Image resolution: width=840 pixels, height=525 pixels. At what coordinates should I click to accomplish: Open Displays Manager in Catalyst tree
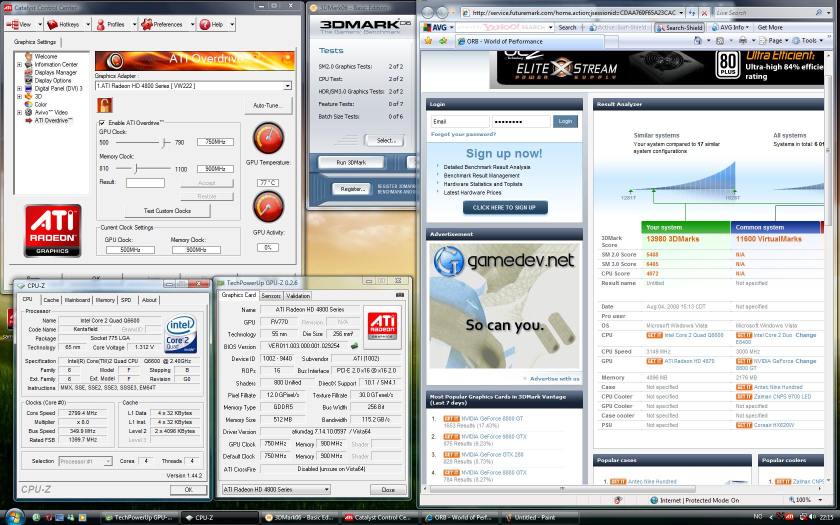pyautogui.click(x=55, y=72)
